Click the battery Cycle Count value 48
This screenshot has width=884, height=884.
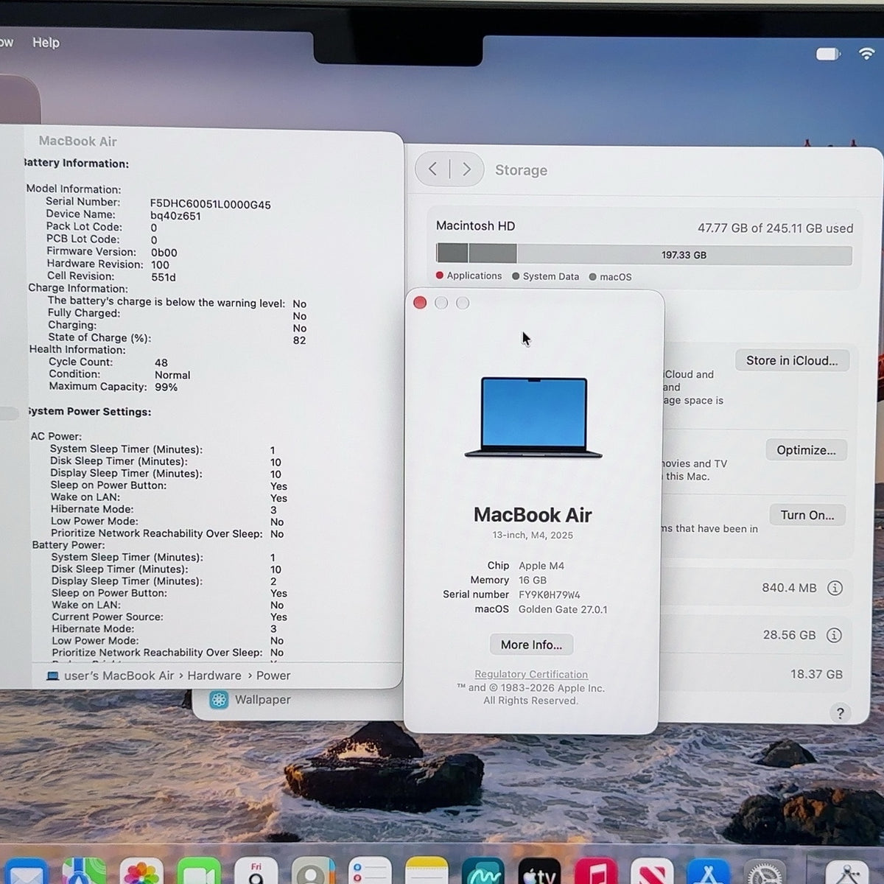pos(161,362)
